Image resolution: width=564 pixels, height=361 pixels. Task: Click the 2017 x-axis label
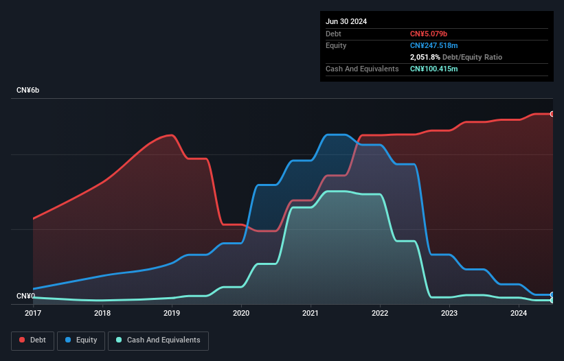pos(33,313)
